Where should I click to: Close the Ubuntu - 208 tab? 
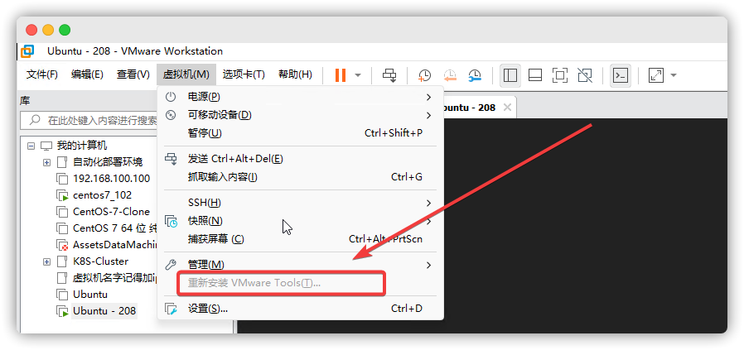tap(507, 108)
